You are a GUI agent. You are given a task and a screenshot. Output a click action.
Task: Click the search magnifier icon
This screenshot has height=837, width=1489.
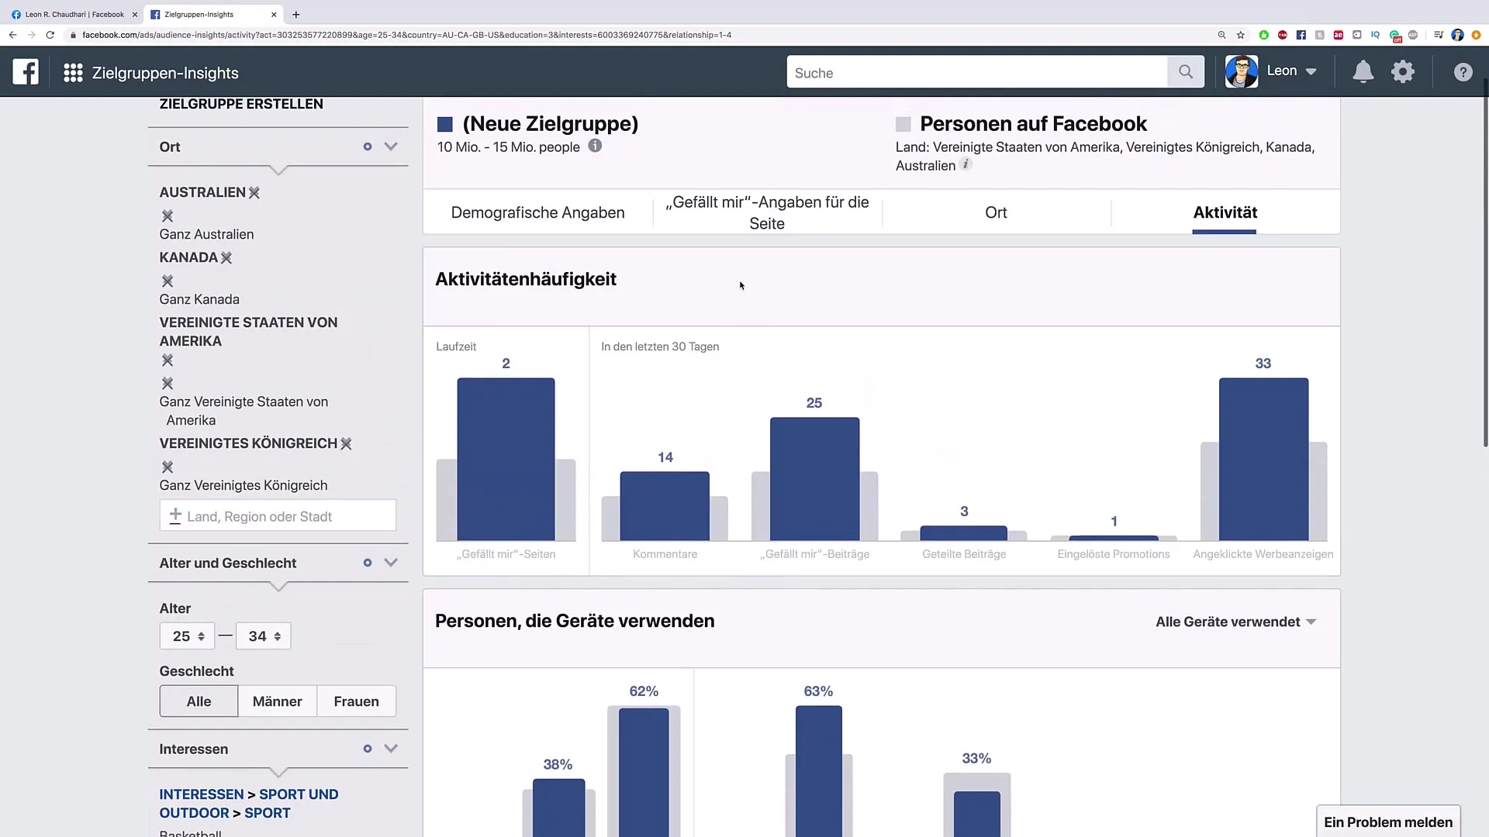(x=1185, y=71)
